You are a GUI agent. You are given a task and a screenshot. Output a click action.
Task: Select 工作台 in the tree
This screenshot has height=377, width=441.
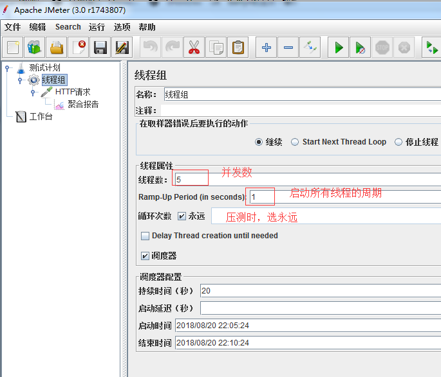pos(41,116)
